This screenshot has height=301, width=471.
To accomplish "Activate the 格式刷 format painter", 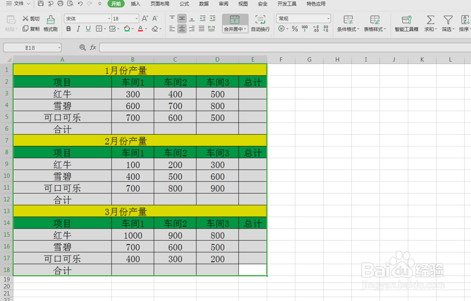I will (x=50, y=24).
